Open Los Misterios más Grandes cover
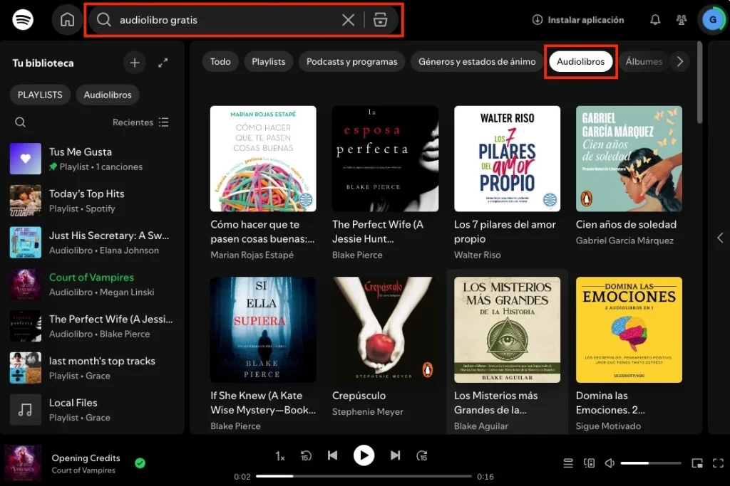Viewport: 730px width, 486px height. (507, 330)
